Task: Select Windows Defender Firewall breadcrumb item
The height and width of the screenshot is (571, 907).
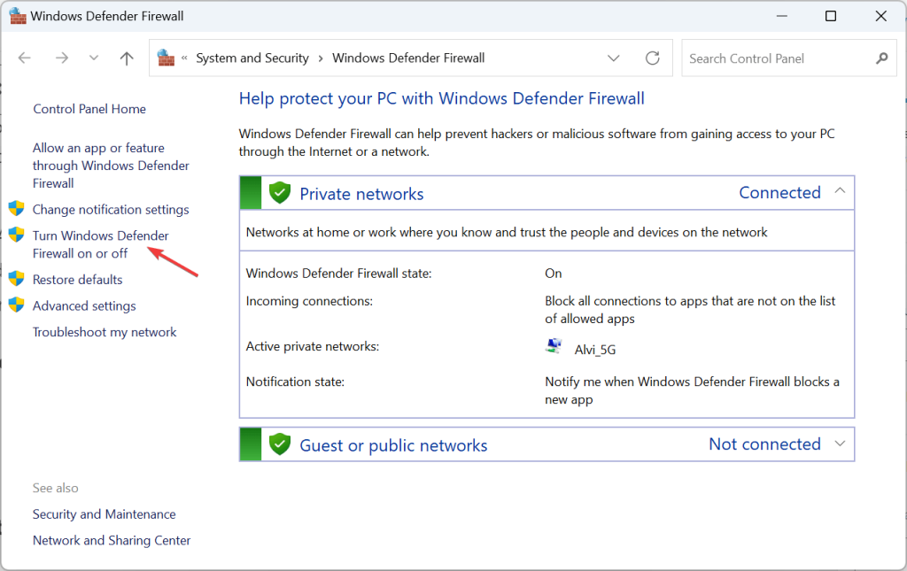Action: point(408,58)
